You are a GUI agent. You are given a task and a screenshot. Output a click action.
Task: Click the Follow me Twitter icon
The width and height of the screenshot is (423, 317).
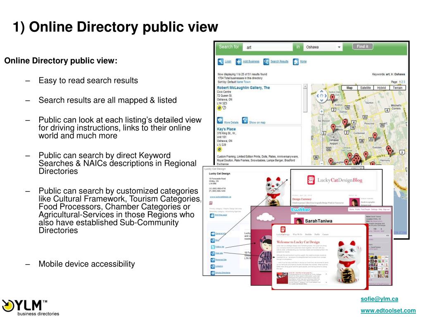coord(213,247)
